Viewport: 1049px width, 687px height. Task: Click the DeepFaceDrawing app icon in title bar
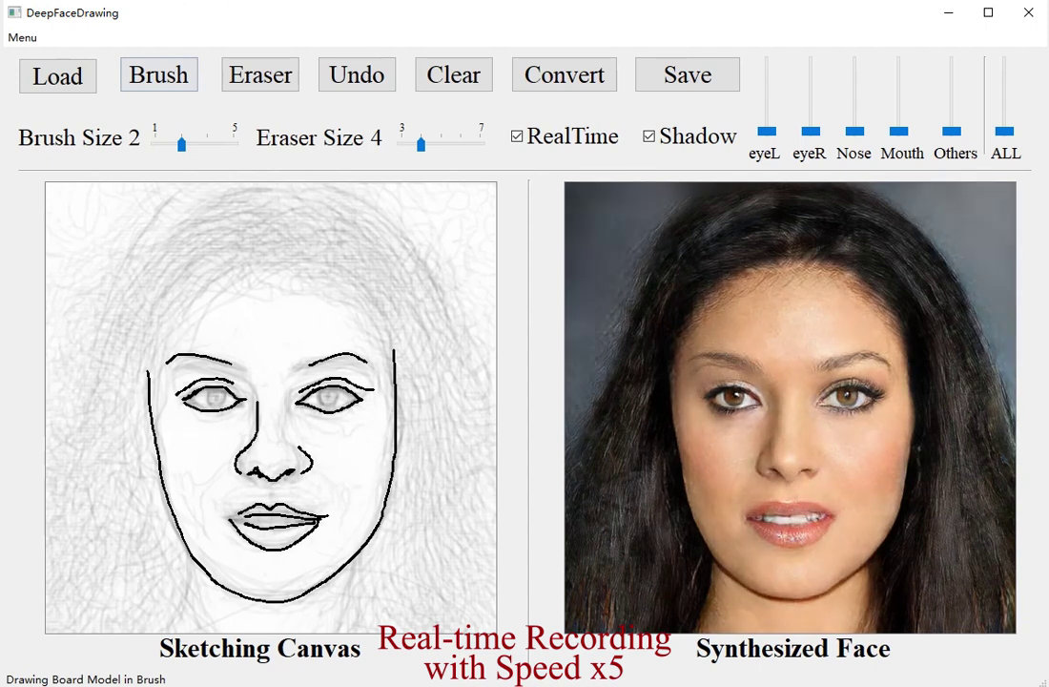pos(13,13)
